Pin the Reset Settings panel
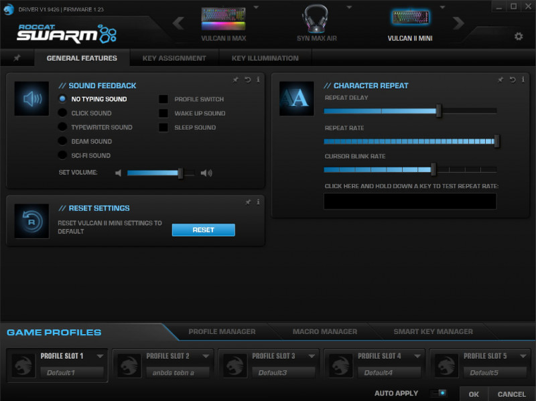This screenshot has width=536, height=401. point(248,202)
